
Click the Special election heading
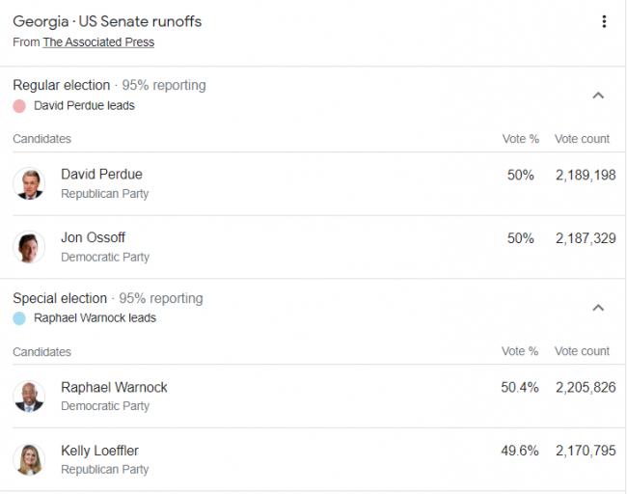(x=60, y=298)
